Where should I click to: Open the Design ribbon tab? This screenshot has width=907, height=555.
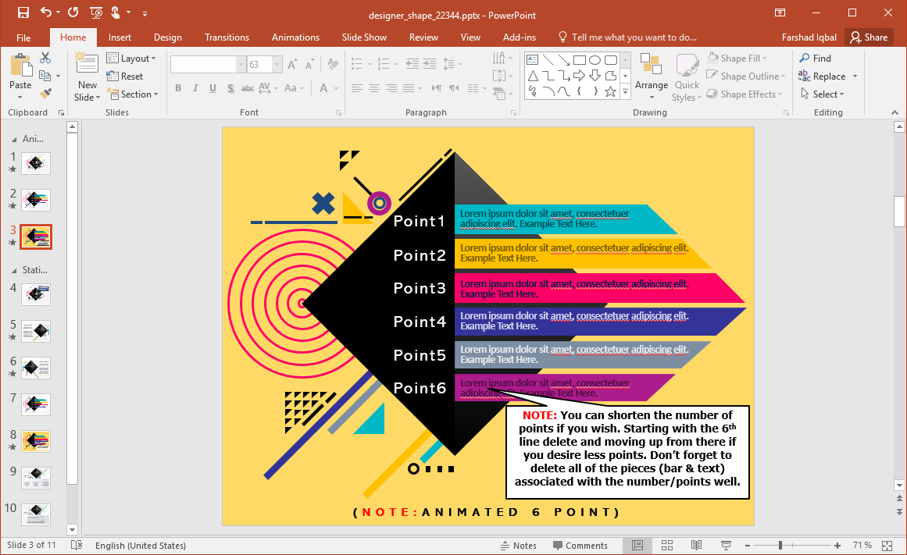coord(167,37)
